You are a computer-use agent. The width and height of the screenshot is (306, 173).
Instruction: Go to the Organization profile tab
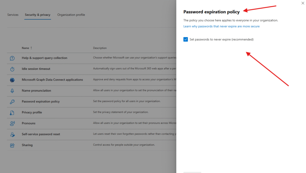pyautogui.click(x=71, y=15)
